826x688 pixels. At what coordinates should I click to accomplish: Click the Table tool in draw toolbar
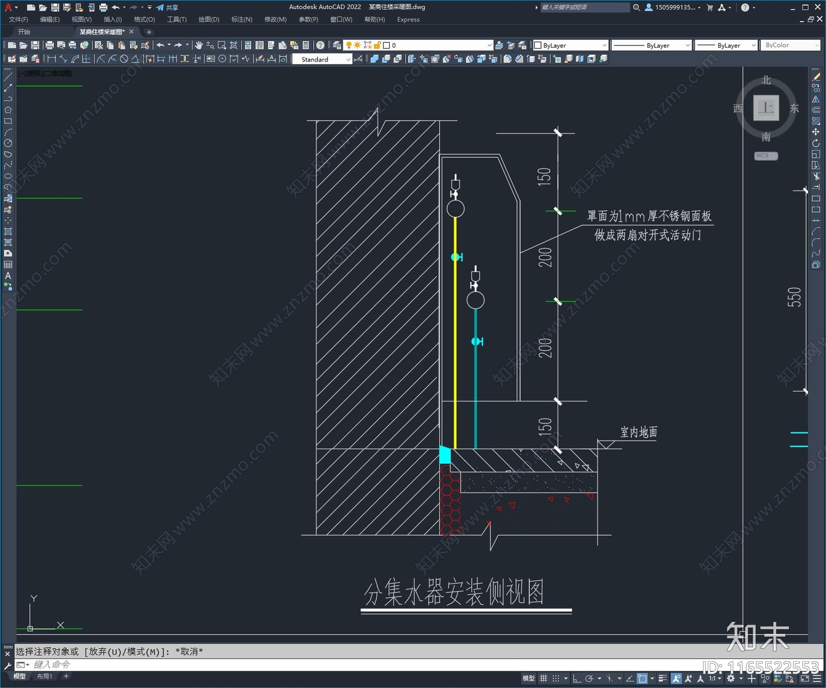pyautogui.click(x=8, y=264)
